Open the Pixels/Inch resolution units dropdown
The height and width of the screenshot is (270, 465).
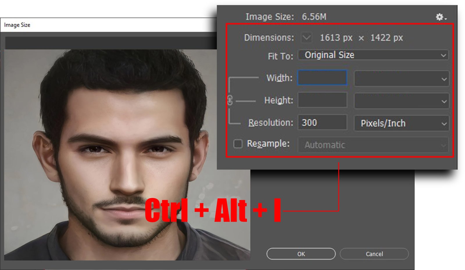pyautogui.click(x=401, y=123)
